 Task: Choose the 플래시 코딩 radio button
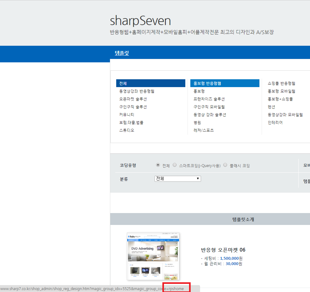(225, 165)
